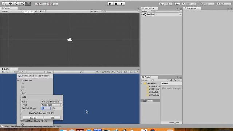Open the Scene Gizmos dropdown
Image resolution: width=233 pixels, height=131 pixels.
95,11
